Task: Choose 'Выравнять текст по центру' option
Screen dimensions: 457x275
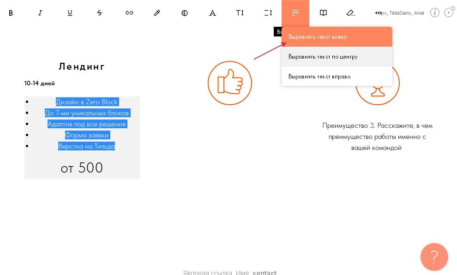Action: click(x=337, y=57)
